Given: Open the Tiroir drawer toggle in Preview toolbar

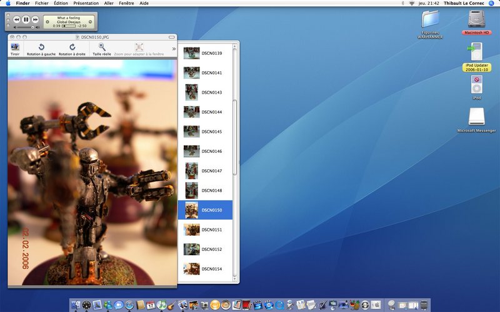Looking at the screenshot, I should (x=15, y=49).
